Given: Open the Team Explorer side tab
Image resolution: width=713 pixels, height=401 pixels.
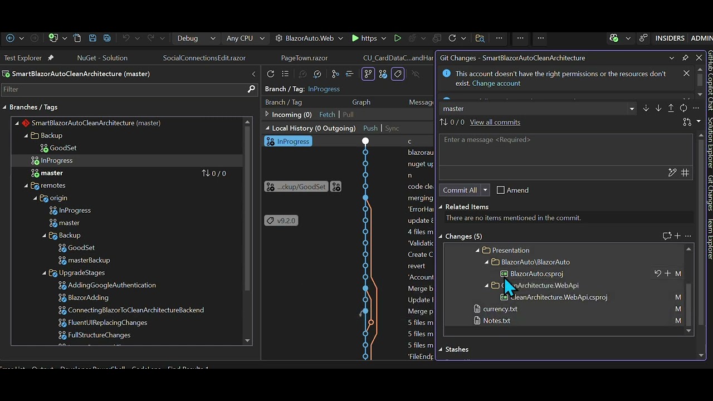Looking at the screenshot, I should (x=710, y=239).
